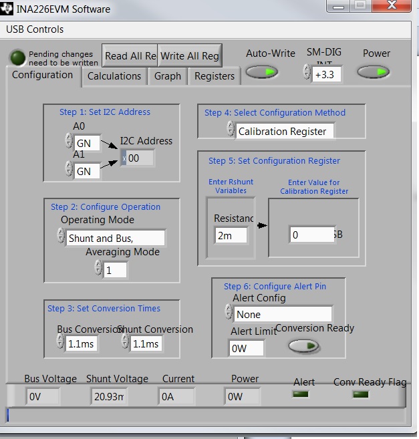This screenshot has height=439, width=419.
Task: Minimize the INA226EVM Software window
Action: [x=338, y=5]
